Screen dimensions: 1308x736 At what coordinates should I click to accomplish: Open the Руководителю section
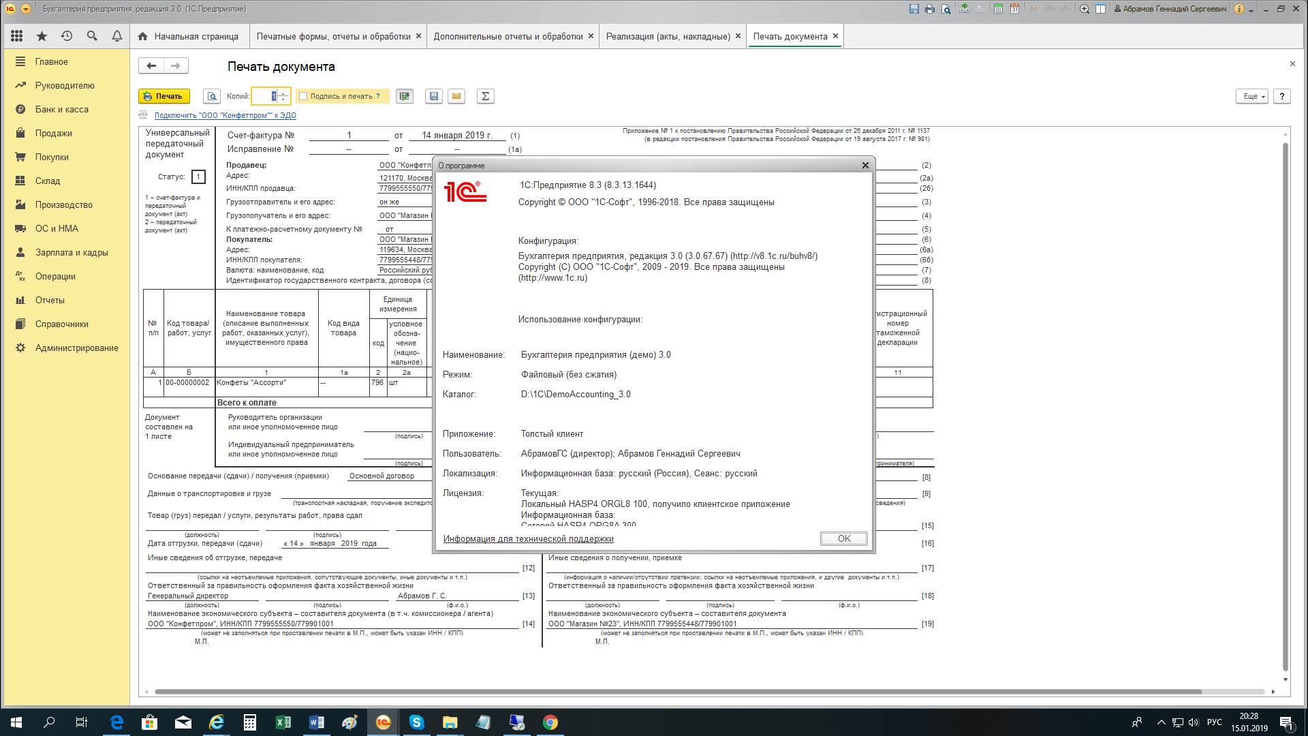pyautogui.click(x=67, y=85)
